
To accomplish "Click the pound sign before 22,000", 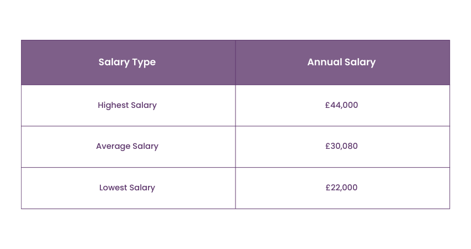I will [x=328, y=188].
